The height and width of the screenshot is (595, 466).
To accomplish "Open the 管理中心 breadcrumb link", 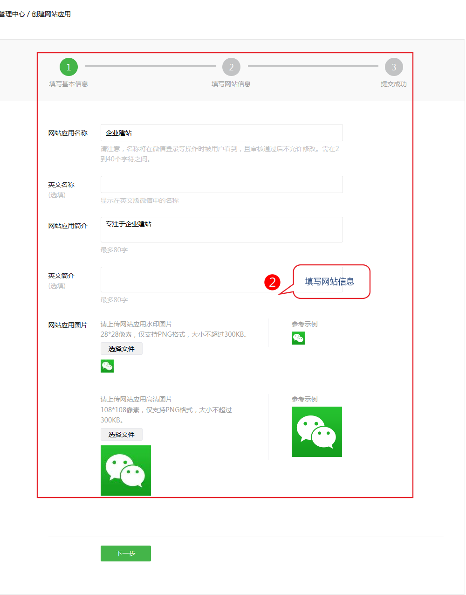I will click(12, 14).
